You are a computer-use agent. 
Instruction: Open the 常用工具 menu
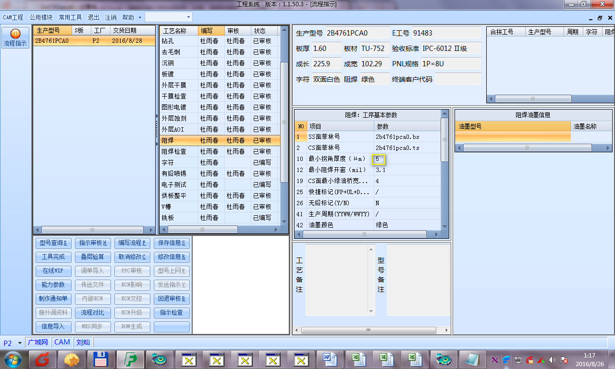[70, 17]
